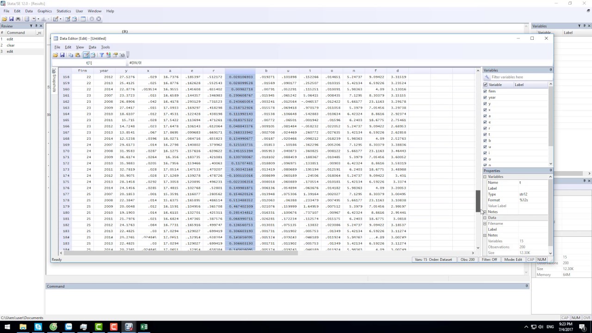The width and height of the screenshot is (592, 333).
Task: Click the Windows Start button
Action: (x=7, y=327)
